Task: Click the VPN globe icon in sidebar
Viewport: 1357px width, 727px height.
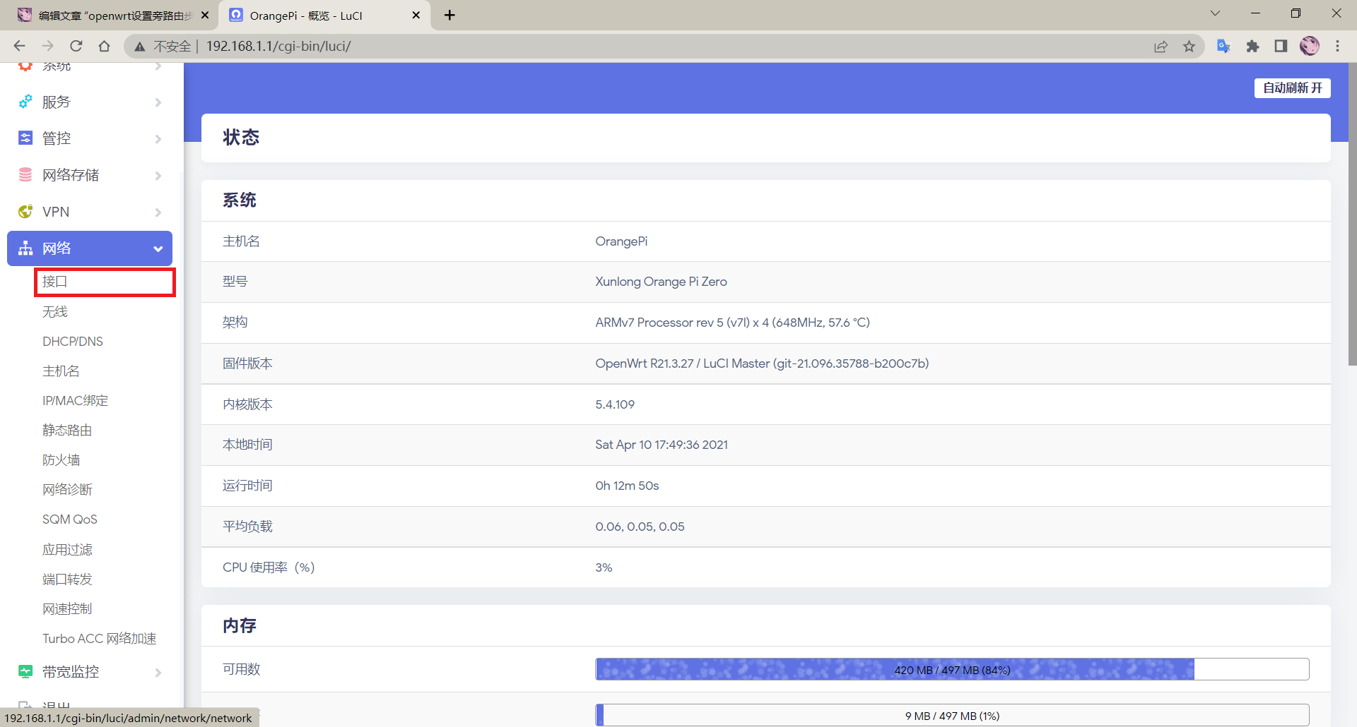Action: tap(25, 212)
